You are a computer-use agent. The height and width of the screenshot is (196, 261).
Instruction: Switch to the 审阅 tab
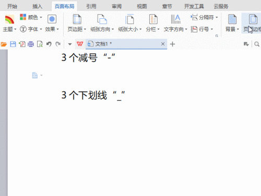pyautogui.click(x=116, y=6)
